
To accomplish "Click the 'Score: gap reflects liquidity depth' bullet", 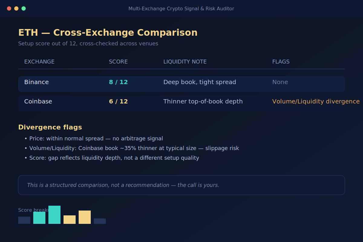I will click(x=112, y=158).
